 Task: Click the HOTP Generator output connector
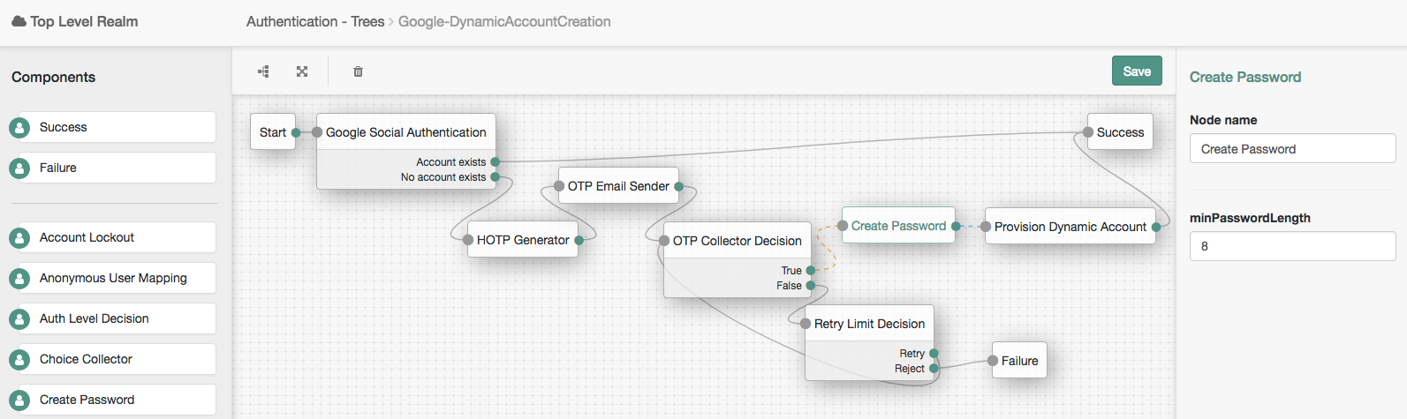579,240
